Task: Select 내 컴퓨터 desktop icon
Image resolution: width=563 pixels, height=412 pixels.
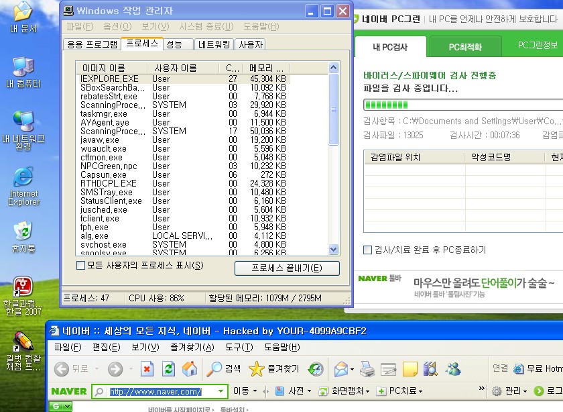Action: pyautogui.click(x=23, y=72)
